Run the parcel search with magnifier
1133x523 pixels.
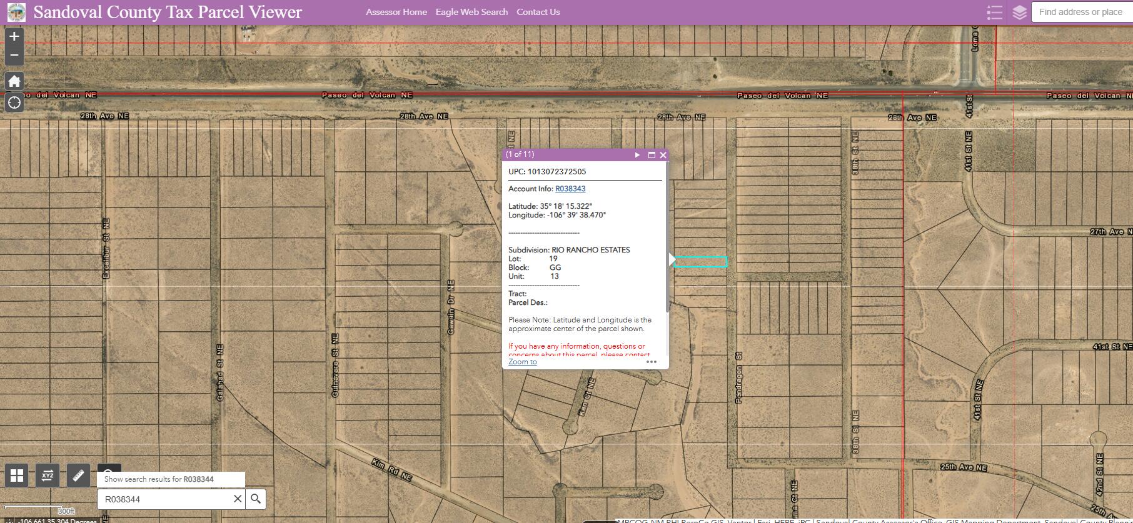pos(256,499)
